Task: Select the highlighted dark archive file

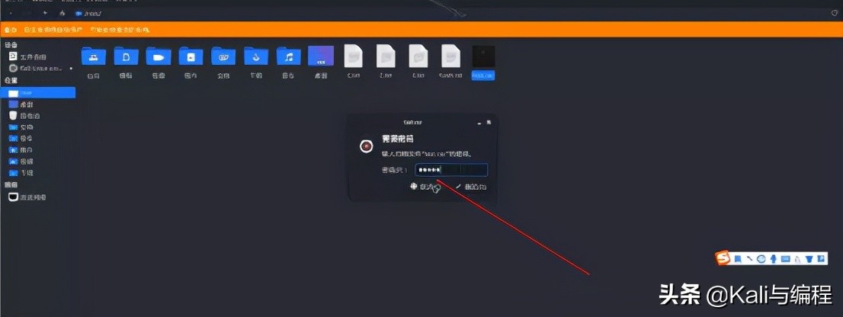Action: (482, 62)
